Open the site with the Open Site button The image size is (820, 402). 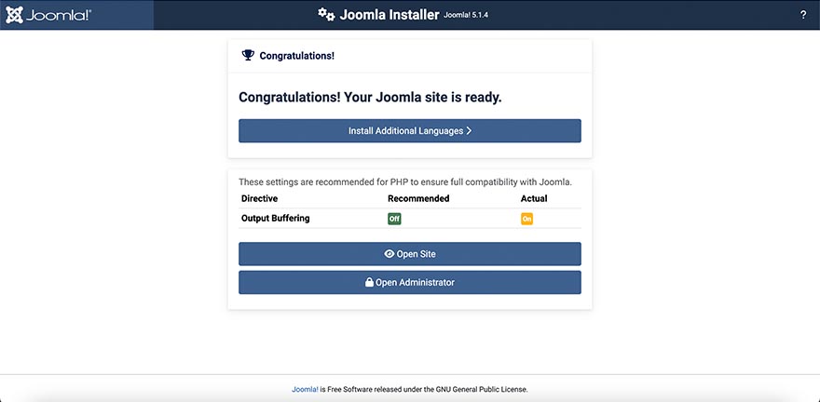click(x=409, y=254)
